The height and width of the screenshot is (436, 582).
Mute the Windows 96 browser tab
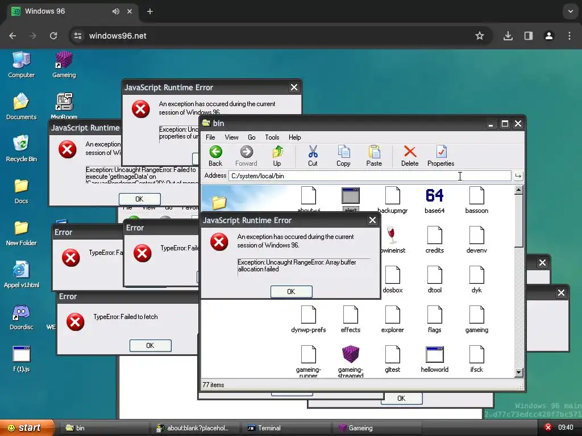click(116, 11)
